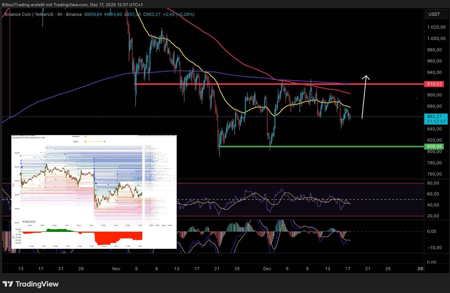Click the Nov marker on time axis

tap(116, 269)
